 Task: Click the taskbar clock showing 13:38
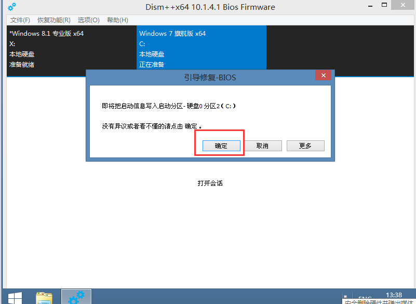tap(394, 295)
